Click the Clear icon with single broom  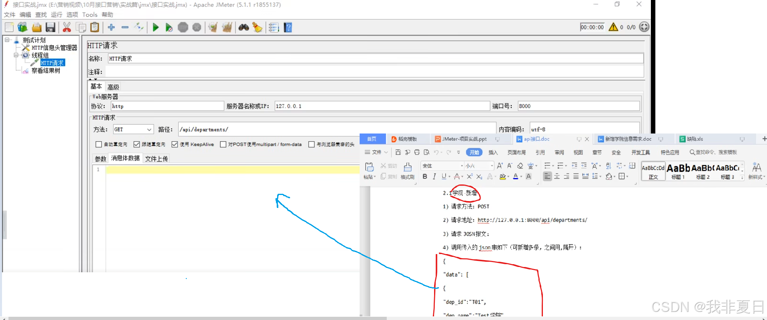tap(213, 27)
